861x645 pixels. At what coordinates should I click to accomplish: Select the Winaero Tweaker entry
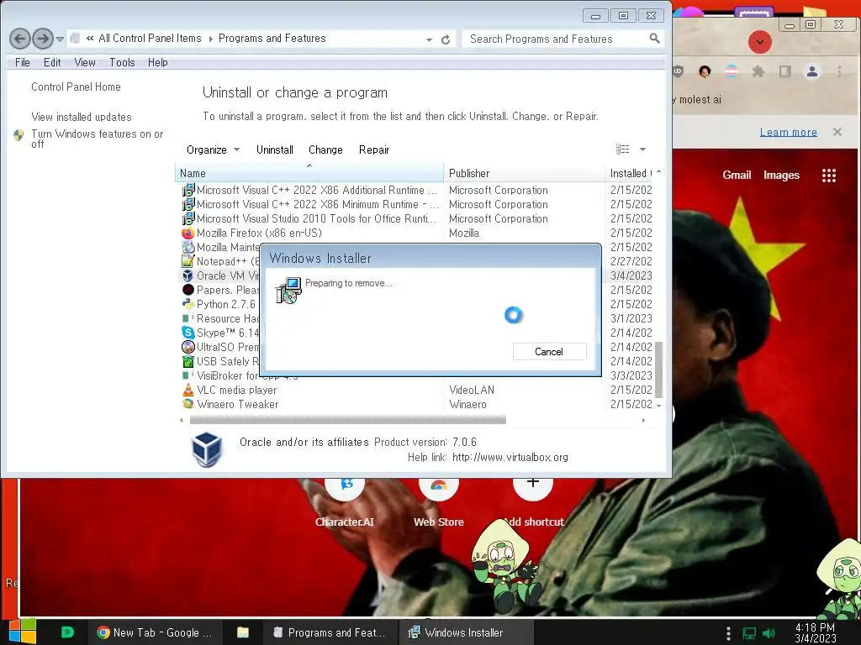point(237,404)
